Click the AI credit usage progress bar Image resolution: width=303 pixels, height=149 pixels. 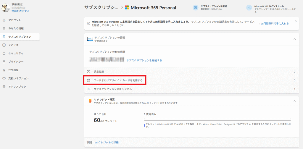coord(217,119)
